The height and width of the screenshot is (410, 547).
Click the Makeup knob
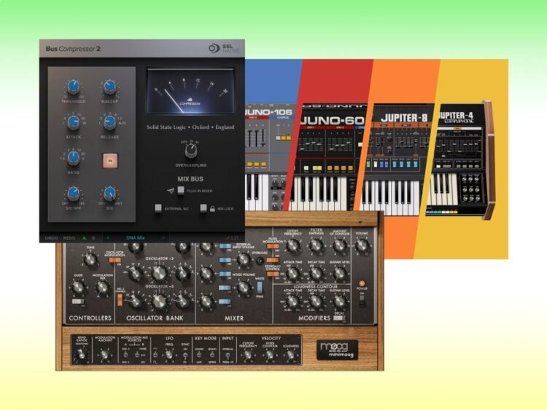[109, 87]
